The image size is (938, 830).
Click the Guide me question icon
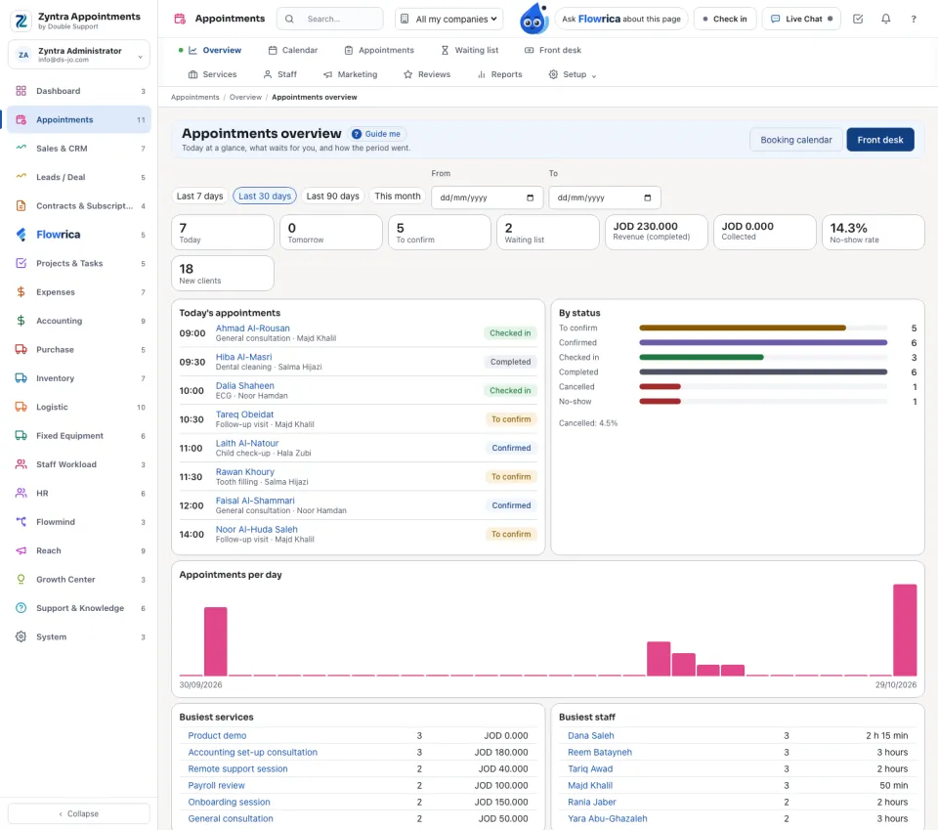tap(357, 134)
